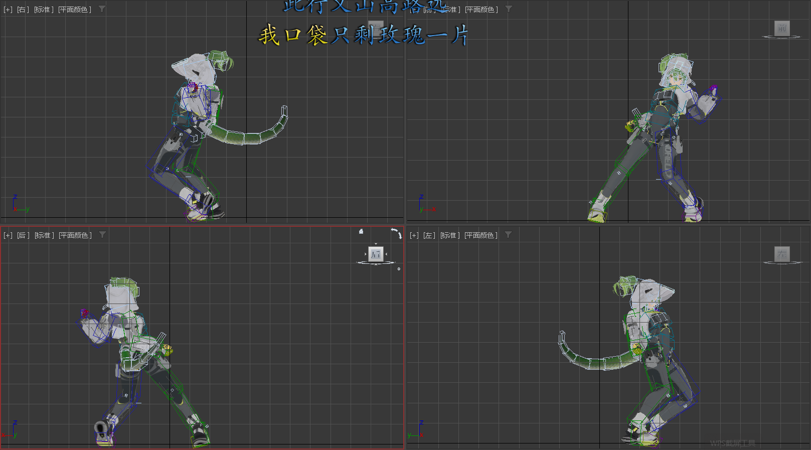Click the ViewCube 后 face in Back viewport
The height and width of the screenshot is (450, 811).
point(376,254)
